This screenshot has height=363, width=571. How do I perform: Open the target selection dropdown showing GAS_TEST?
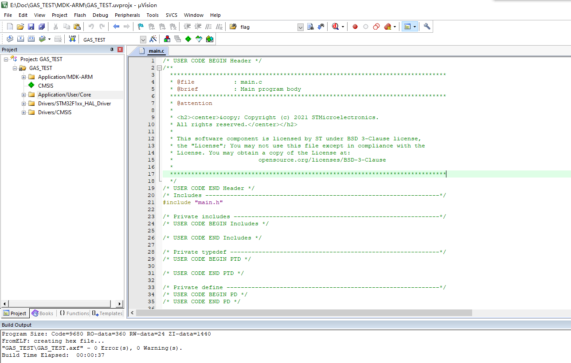[x=143, y=39]
